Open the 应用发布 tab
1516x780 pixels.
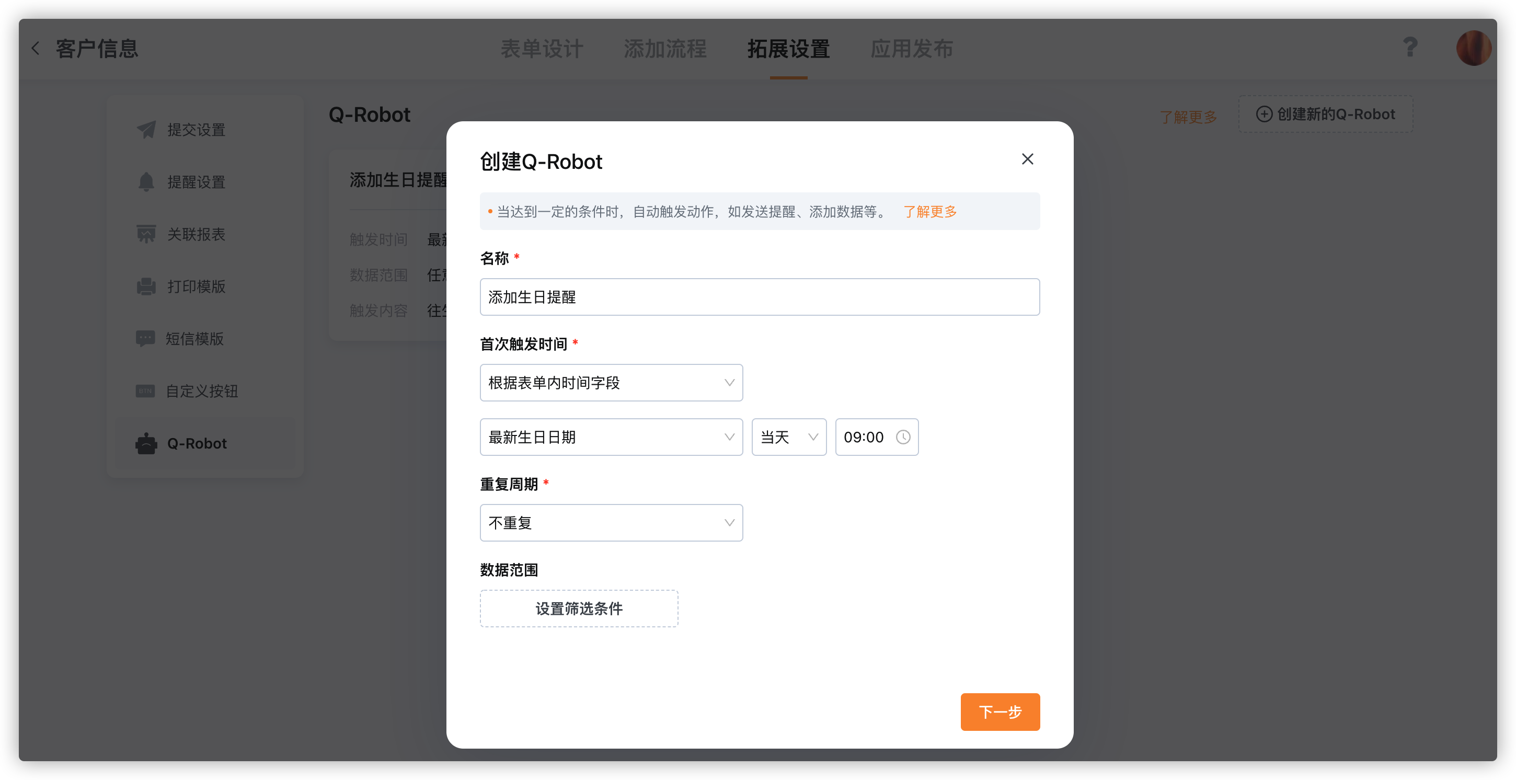pyautogui.click(x=912, y=48)
